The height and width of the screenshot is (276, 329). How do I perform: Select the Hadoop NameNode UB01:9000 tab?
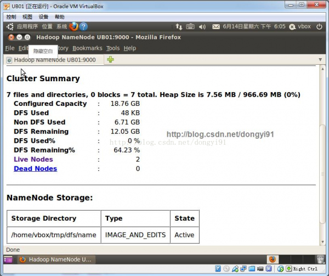coord(54,60)
